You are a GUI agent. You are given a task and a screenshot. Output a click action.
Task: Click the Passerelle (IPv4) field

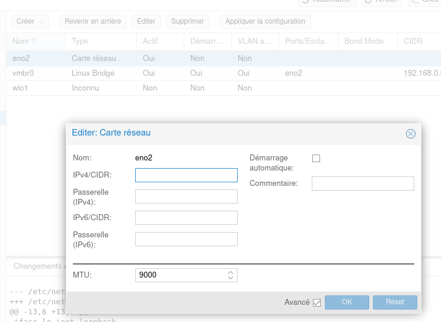point(186,197)
